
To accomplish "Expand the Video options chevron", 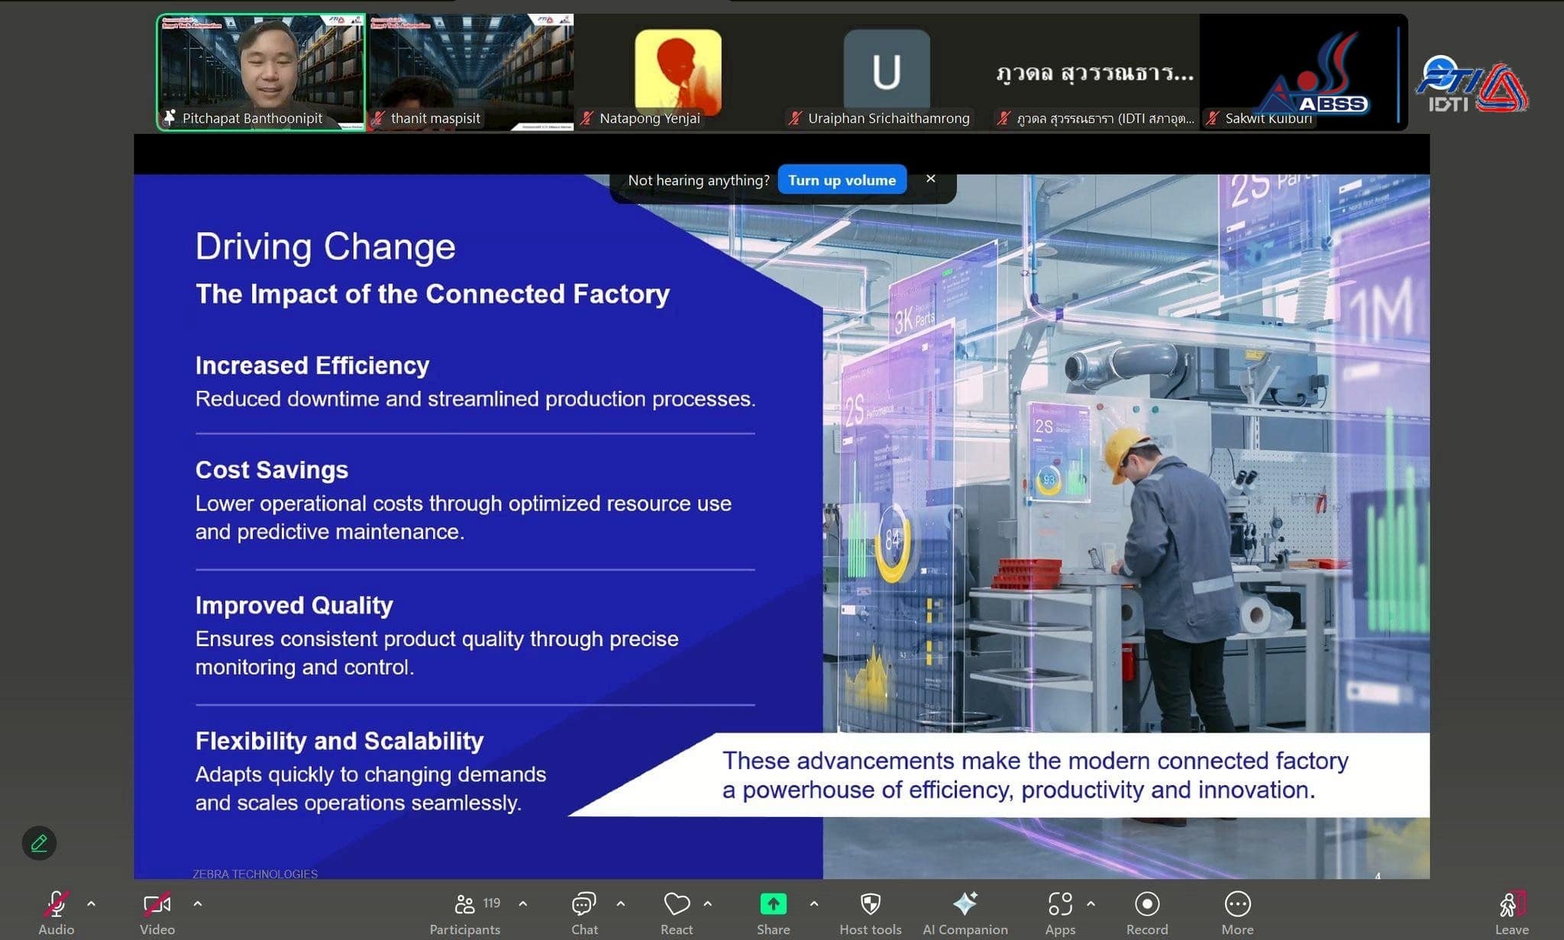I will click(197, 904).
